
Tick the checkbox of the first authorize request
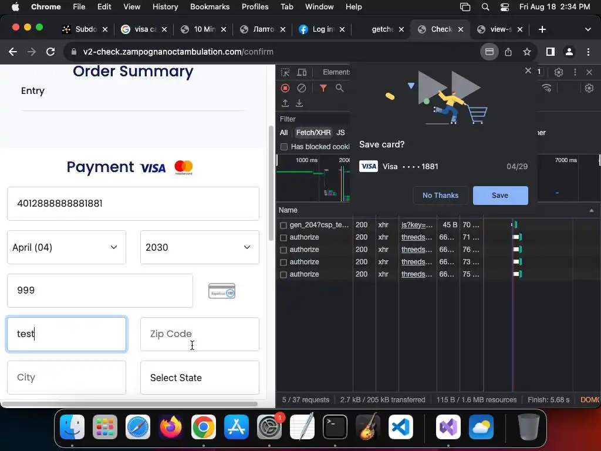point(283,237)
